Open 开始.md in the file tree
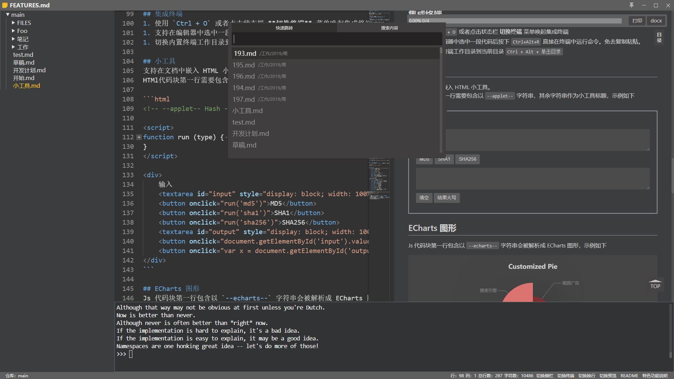The image size is (674, 379). (x=24, y=78)
